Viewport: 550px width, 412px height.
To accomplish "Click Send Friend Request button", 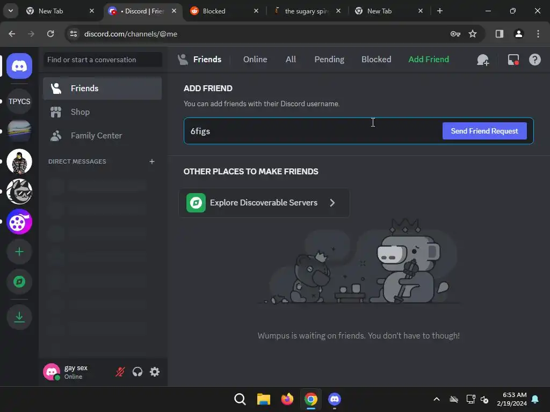I will [x=484, y=131].
